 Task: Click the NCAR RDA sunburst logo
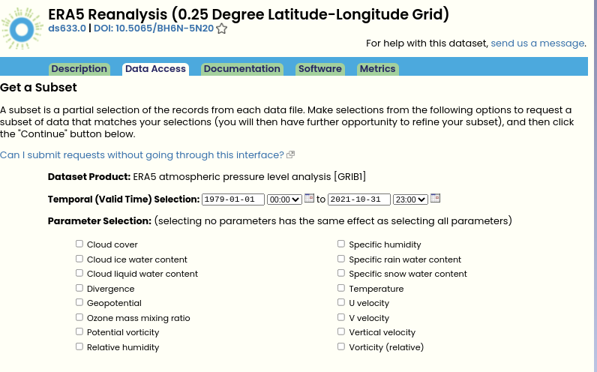pos(22,29)
